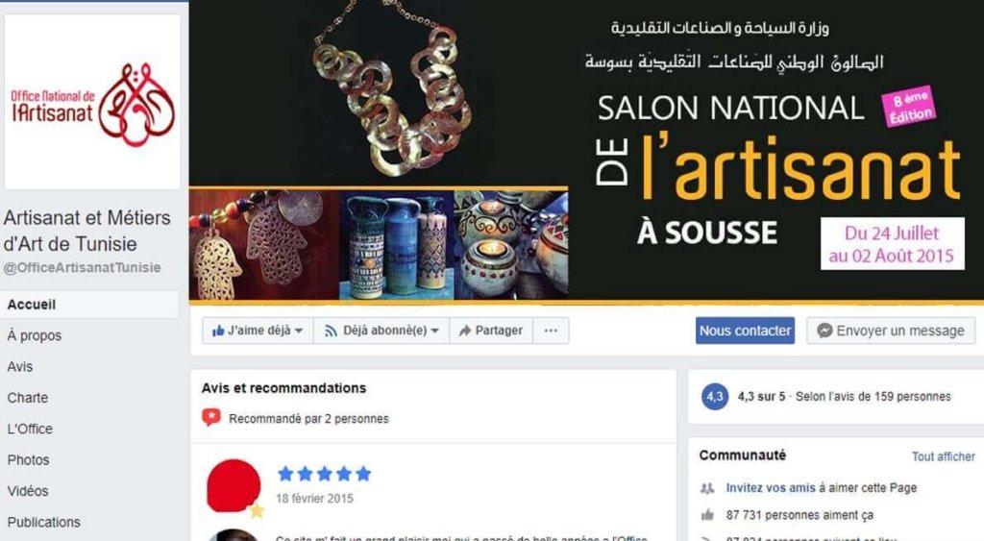Open the Tout afficher link in Communauté

[x=944, y=456]
